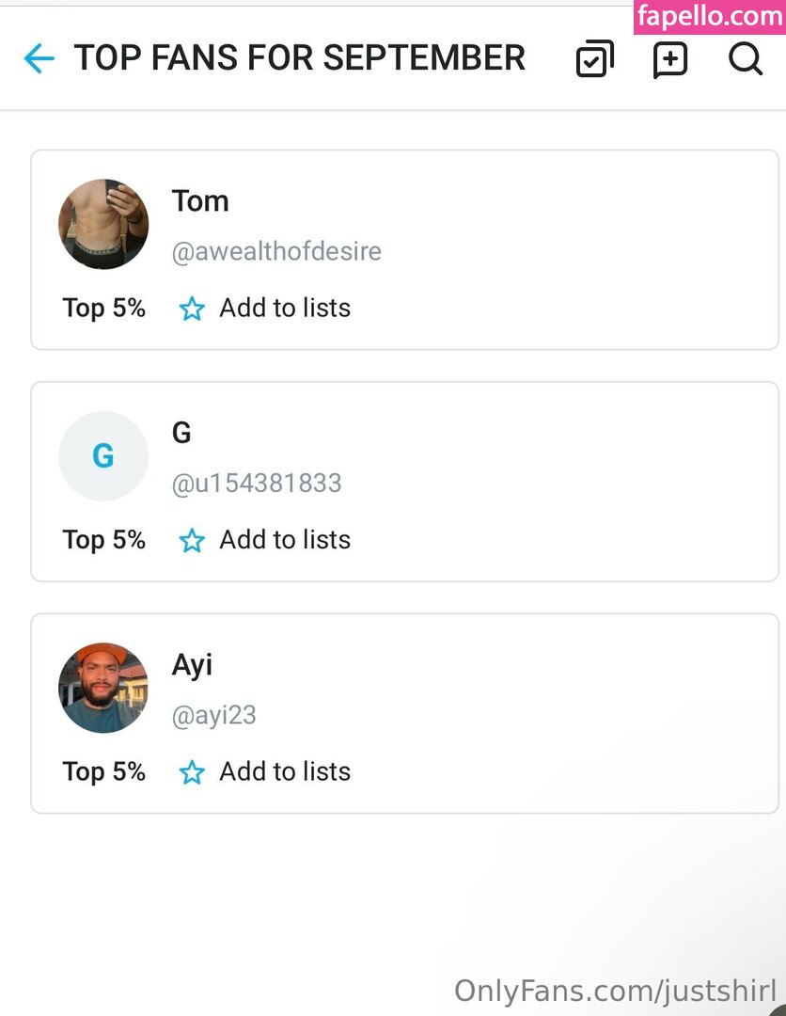This screenshot has width=786, height=1016.
Task: Click the name Tom
Action: tap(200, 200)
